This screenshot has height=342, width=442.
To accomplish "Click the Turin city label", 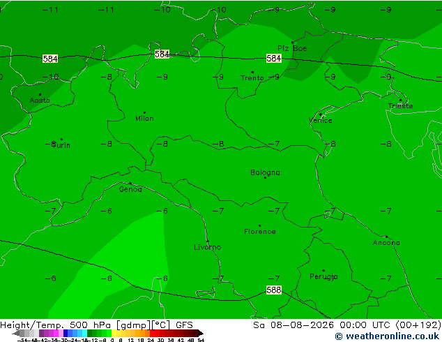I will point(61,145).
